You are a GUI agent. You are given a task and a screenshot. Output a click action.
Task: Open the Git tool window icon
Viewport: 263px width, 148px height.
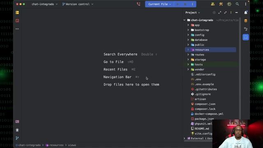[17, 138]
